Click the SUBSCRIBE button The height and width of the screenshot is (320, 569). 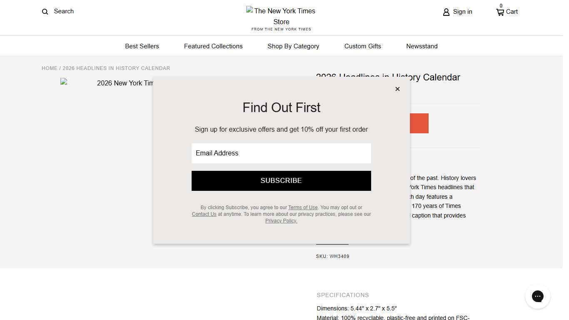point(281,180)
